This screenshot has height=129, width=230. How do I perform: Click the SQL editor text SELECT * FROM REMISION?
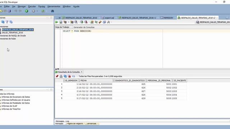point(77,31)
